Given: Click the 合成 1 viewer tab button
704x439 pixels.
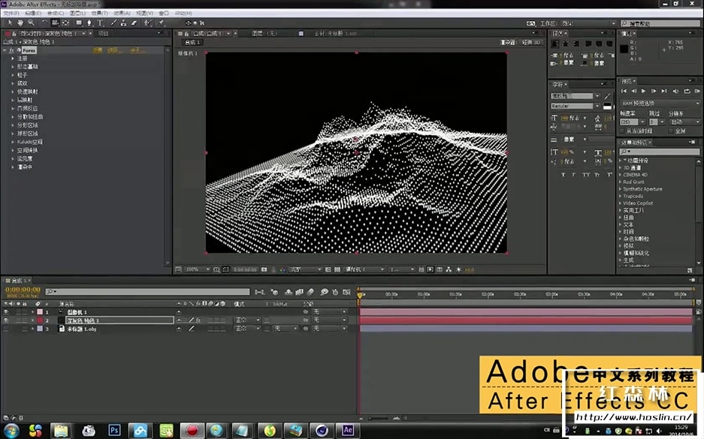Looking at the screenshot, I should tap(192, 43).
